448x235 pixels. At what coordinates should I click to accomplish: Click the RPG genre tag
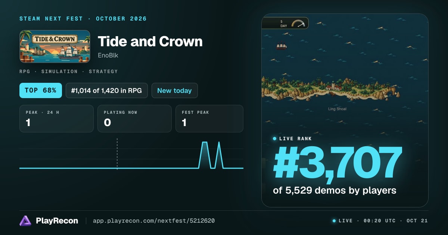point(25,71)
